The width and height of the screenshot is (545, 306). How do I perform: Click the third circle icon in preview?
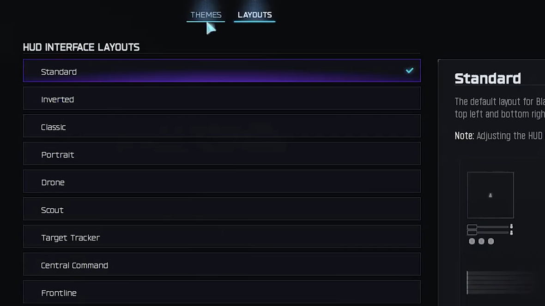click(491, 241)
